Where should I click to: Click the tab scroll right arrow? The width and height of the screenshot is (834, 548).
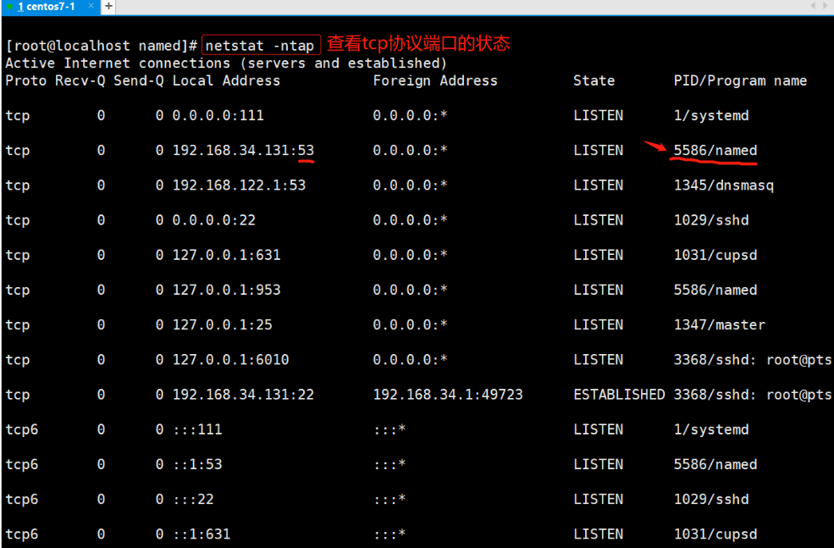(826, 6)
